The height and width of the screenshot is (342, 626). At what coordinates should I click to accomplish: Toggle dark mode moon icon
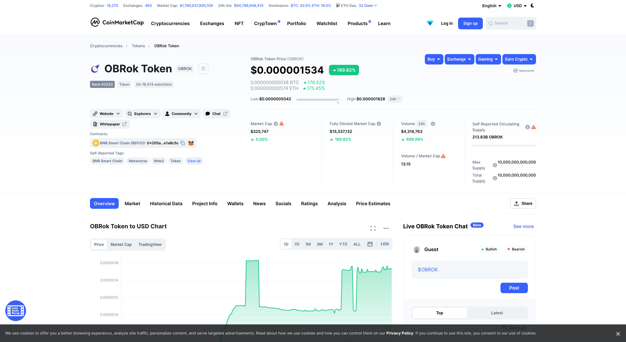[x=532, y=6]
